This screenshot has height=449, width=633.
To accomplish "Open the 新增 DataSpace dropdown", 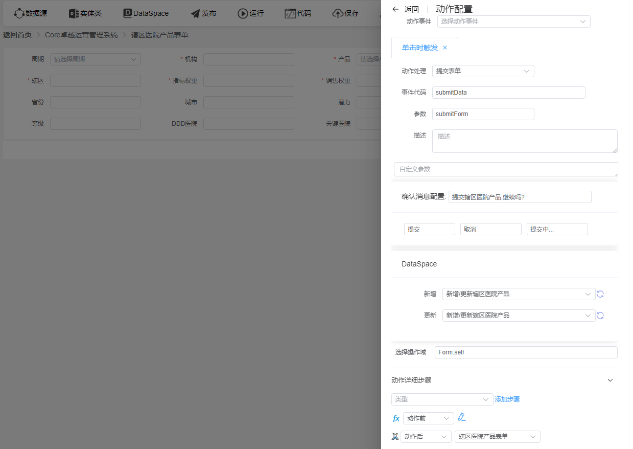I will pyautogui.click(x=519, y=294).
